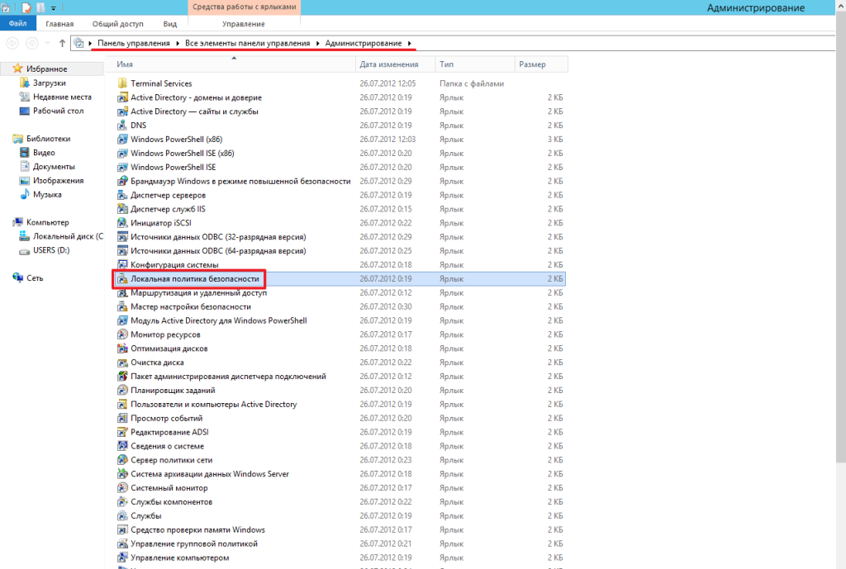This screenshot has width=846, height=569.
Task: Expand the dropdown after Администрирование in address bar
Action: coord(410,43)
